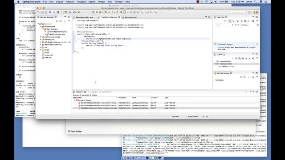Select mvnw.cmd file in Package Explorer
The image size is (285, 160).
[x=49, y=55]
